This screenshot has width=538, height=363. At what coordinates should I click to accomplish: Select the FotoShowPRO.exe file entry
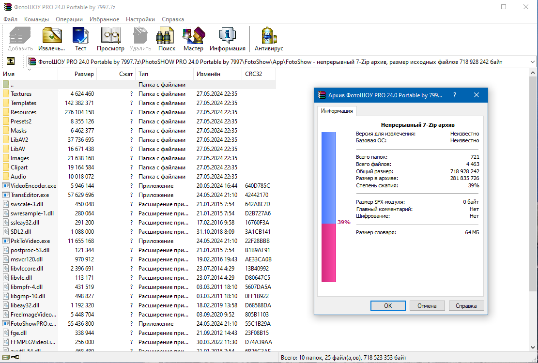pyautogui.click(x=33, y=323)
